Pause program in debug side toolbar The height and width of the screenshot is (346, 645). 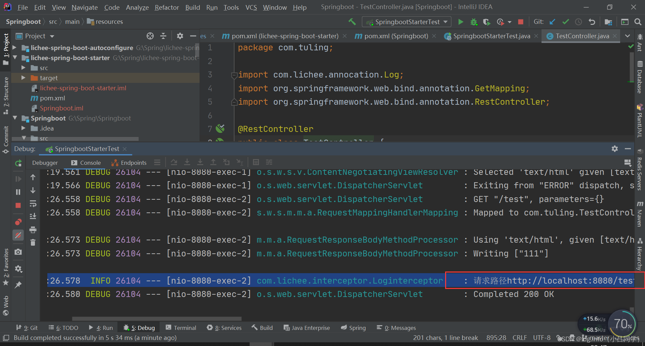coord(18,192)
